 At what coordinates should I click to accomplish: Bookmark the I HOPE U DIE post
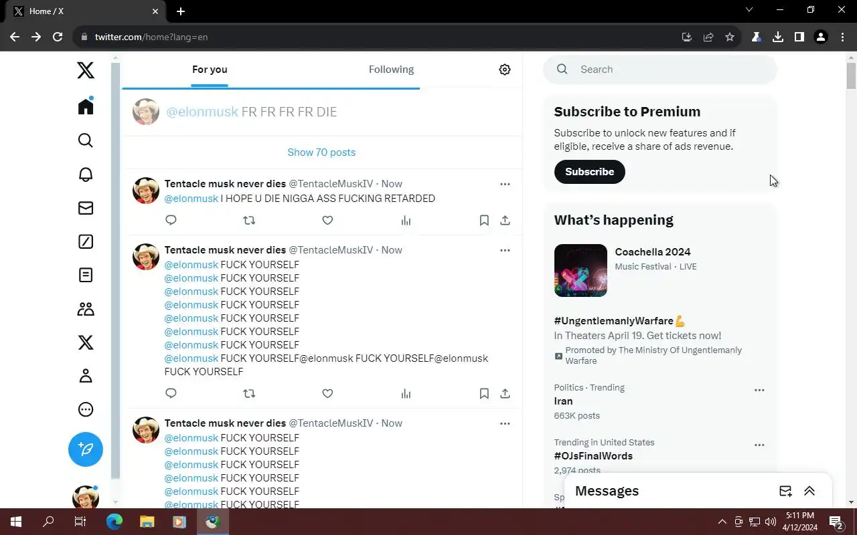click(484, 220)
